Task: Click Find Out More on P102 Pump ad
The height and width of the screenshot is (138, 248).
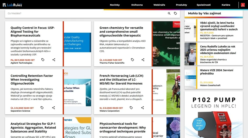Action: tap(200, 123)
